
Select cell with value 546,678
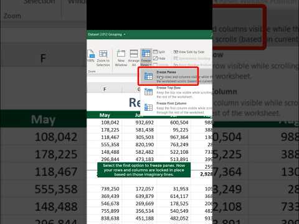point(105,203)
